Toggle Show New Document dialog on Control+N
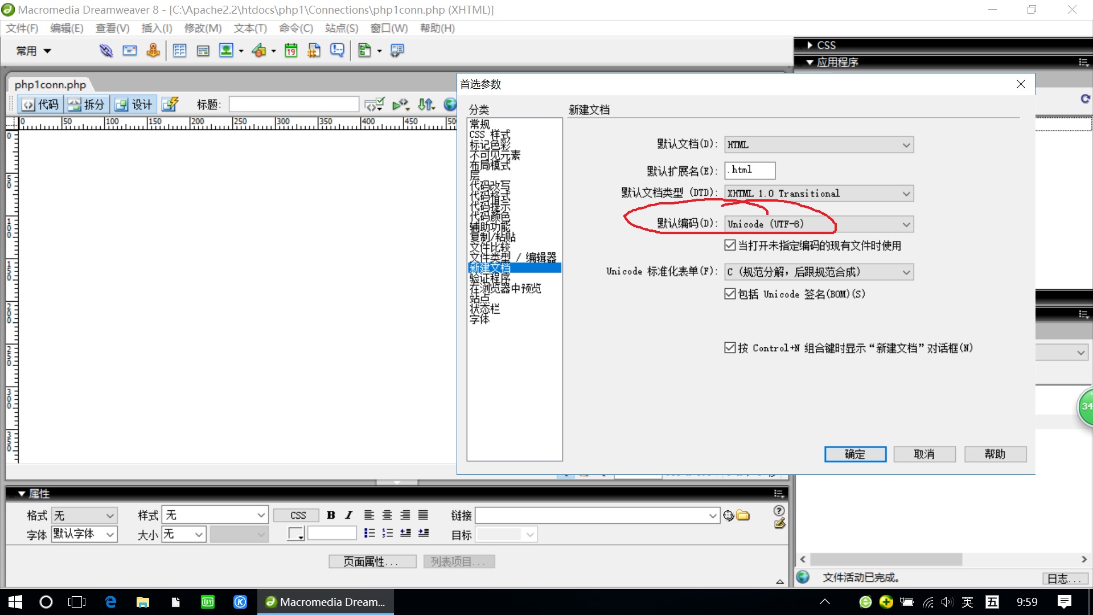1093x615 pixels. pyautogui.click(x=730, y=348)
